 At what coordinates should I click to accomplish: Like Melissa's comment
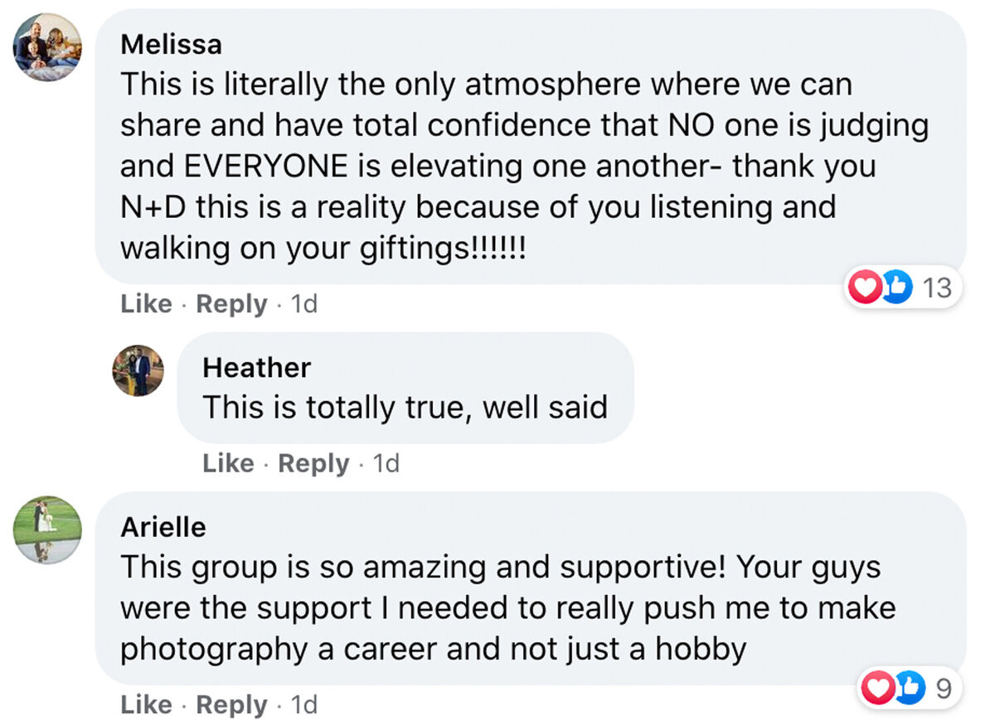pos(146,304)
